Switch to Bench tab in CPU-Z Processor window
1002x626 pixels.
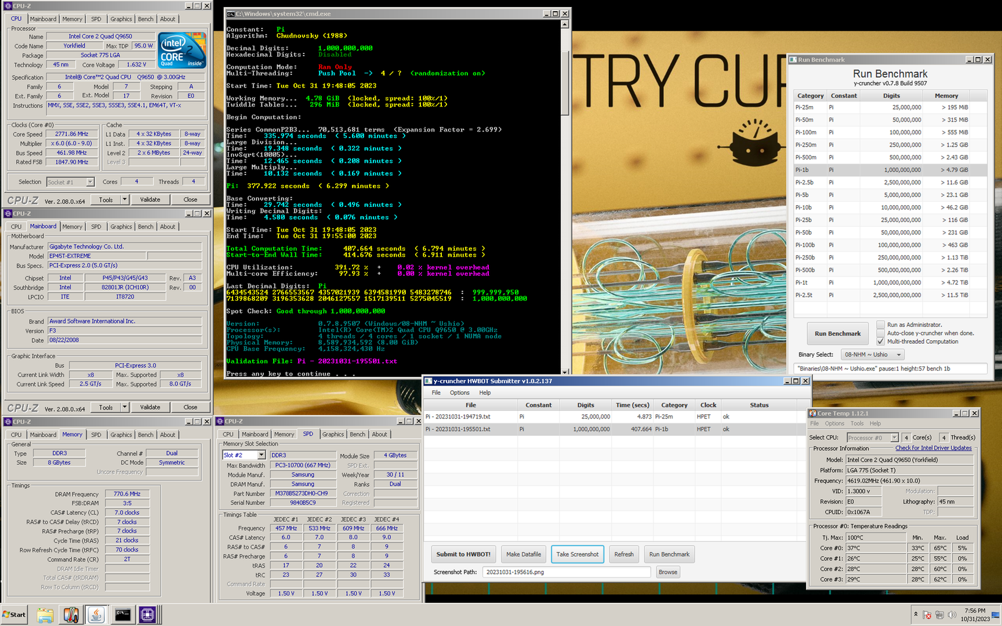pos(146,19)
